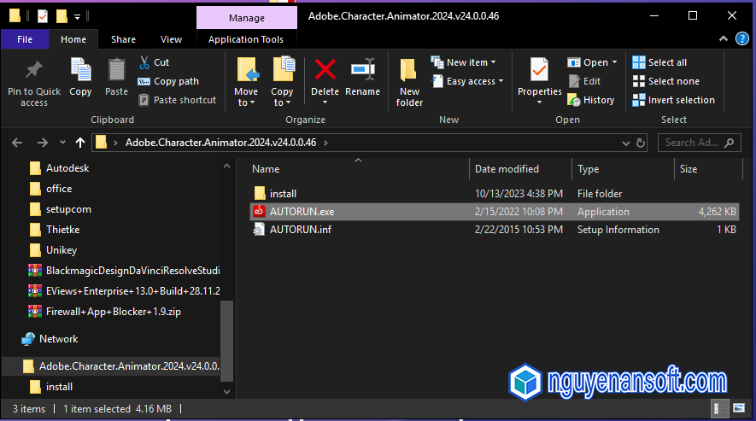The width and height of the screenshot is (756, 421).
Task: Switch to the Home ribbon tab
Action: click(73, 39)
